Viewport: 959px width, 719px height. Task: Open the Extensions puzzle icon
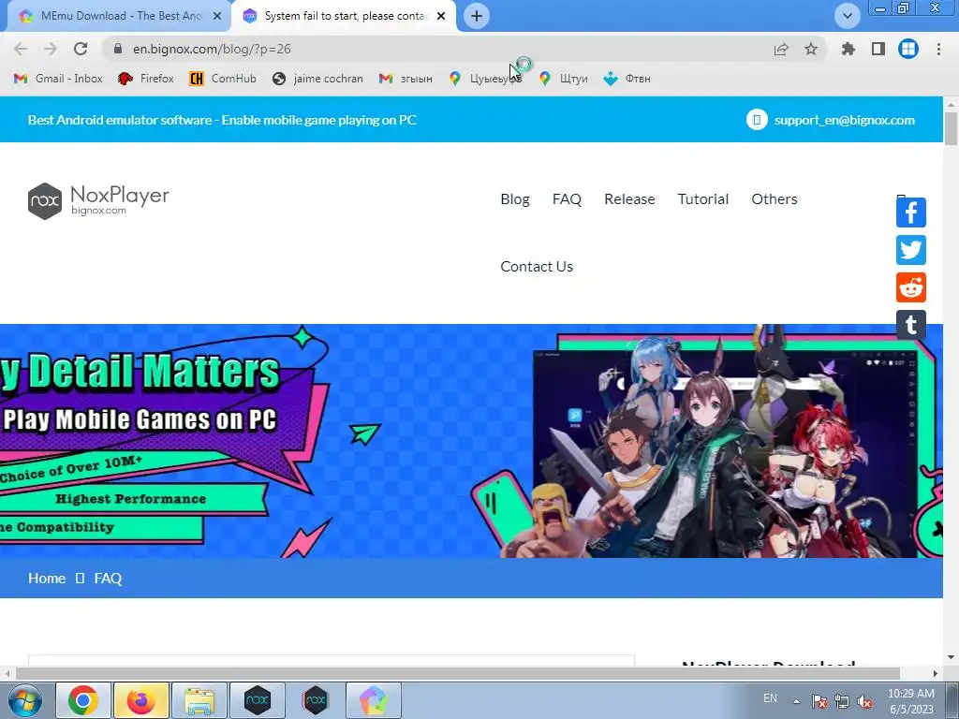(848, 49)
